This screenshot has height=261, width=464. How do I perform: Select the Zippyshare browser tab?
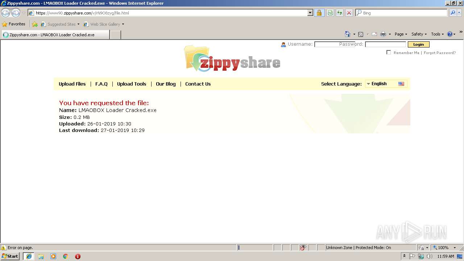pos(55,35)
